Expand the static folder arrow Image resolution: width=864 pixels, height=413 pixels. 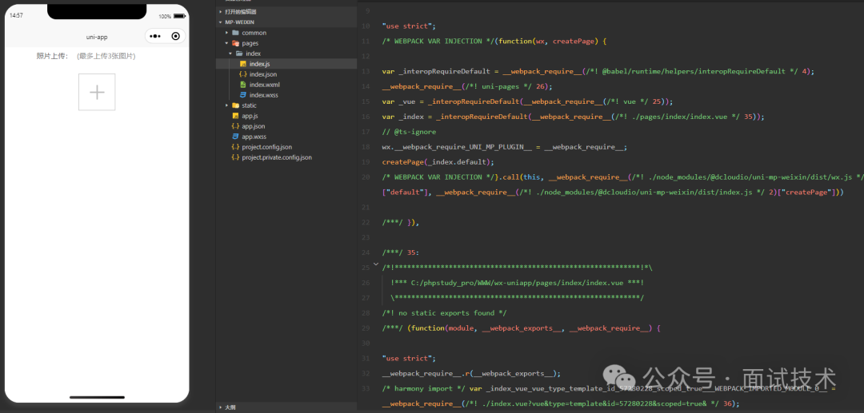(x=226, y=105)
